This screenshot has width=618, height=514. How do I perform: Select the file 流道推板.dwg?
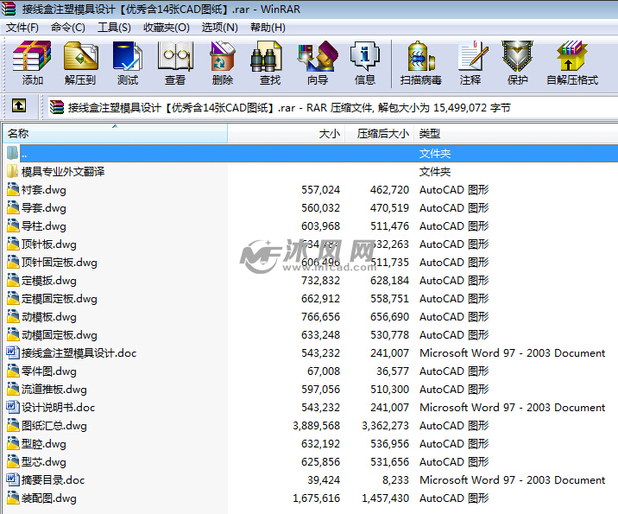coord(54,390)
